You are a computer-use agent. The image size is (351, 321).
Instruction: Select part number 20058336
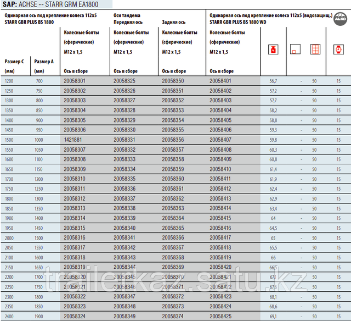[x=124, y=189]
